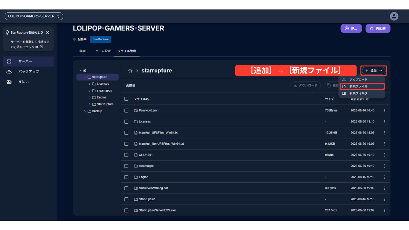Open the user account avatar menu
The height and width of the screenshot is (230, 409).
tap(394, 16)
